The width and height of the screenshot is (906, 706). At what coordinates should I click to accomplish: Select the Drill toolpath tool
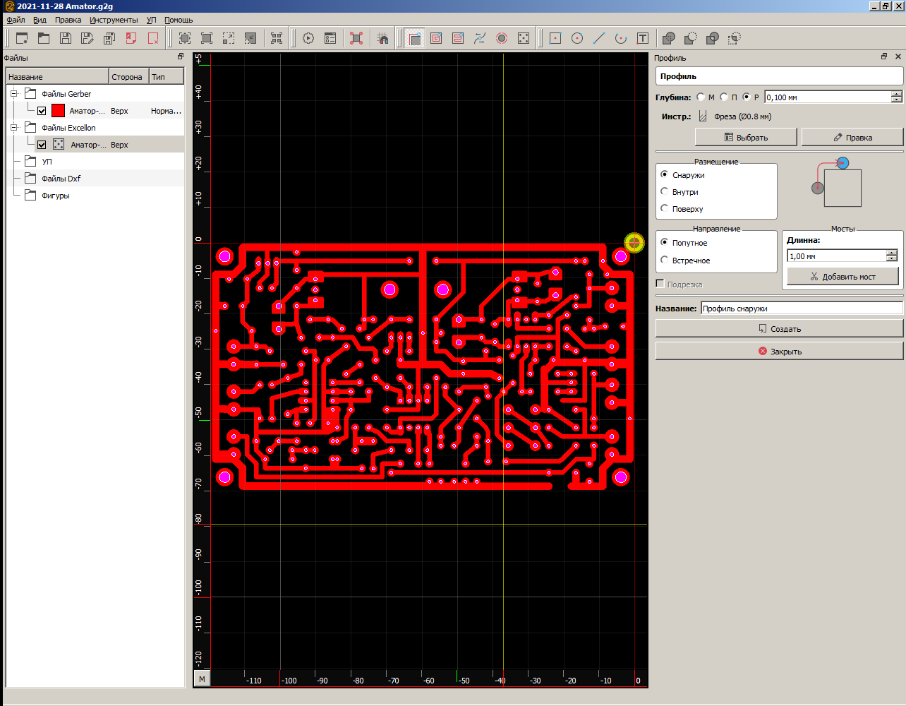point(524,38)
